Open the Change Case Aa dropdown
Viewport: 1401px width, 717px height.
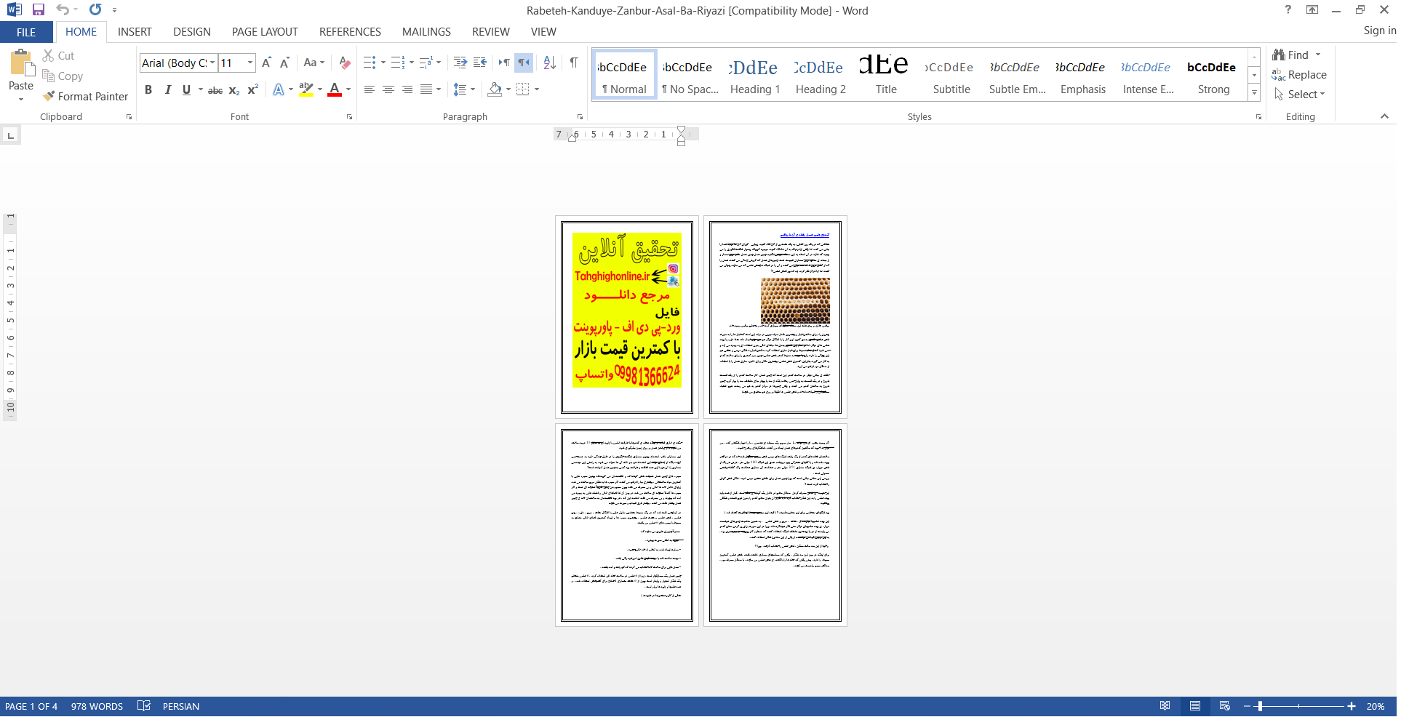coord(314,63)
